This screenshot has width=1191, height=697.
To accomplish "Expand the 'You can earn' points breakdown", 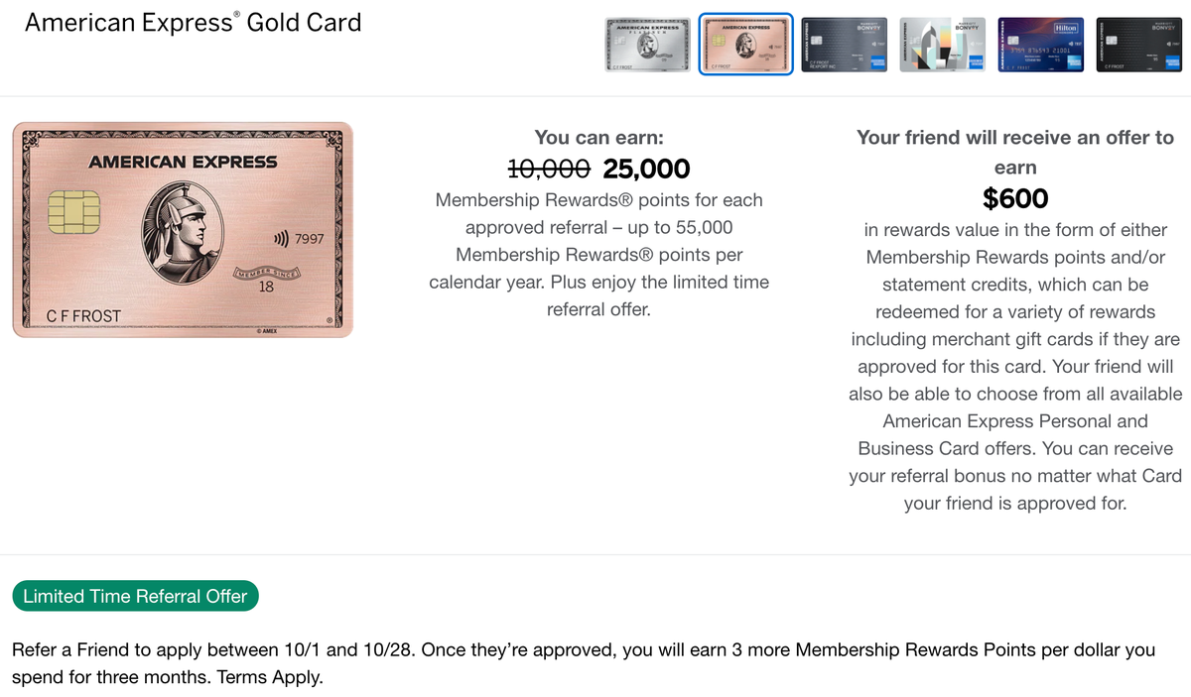I will [599, 137].
